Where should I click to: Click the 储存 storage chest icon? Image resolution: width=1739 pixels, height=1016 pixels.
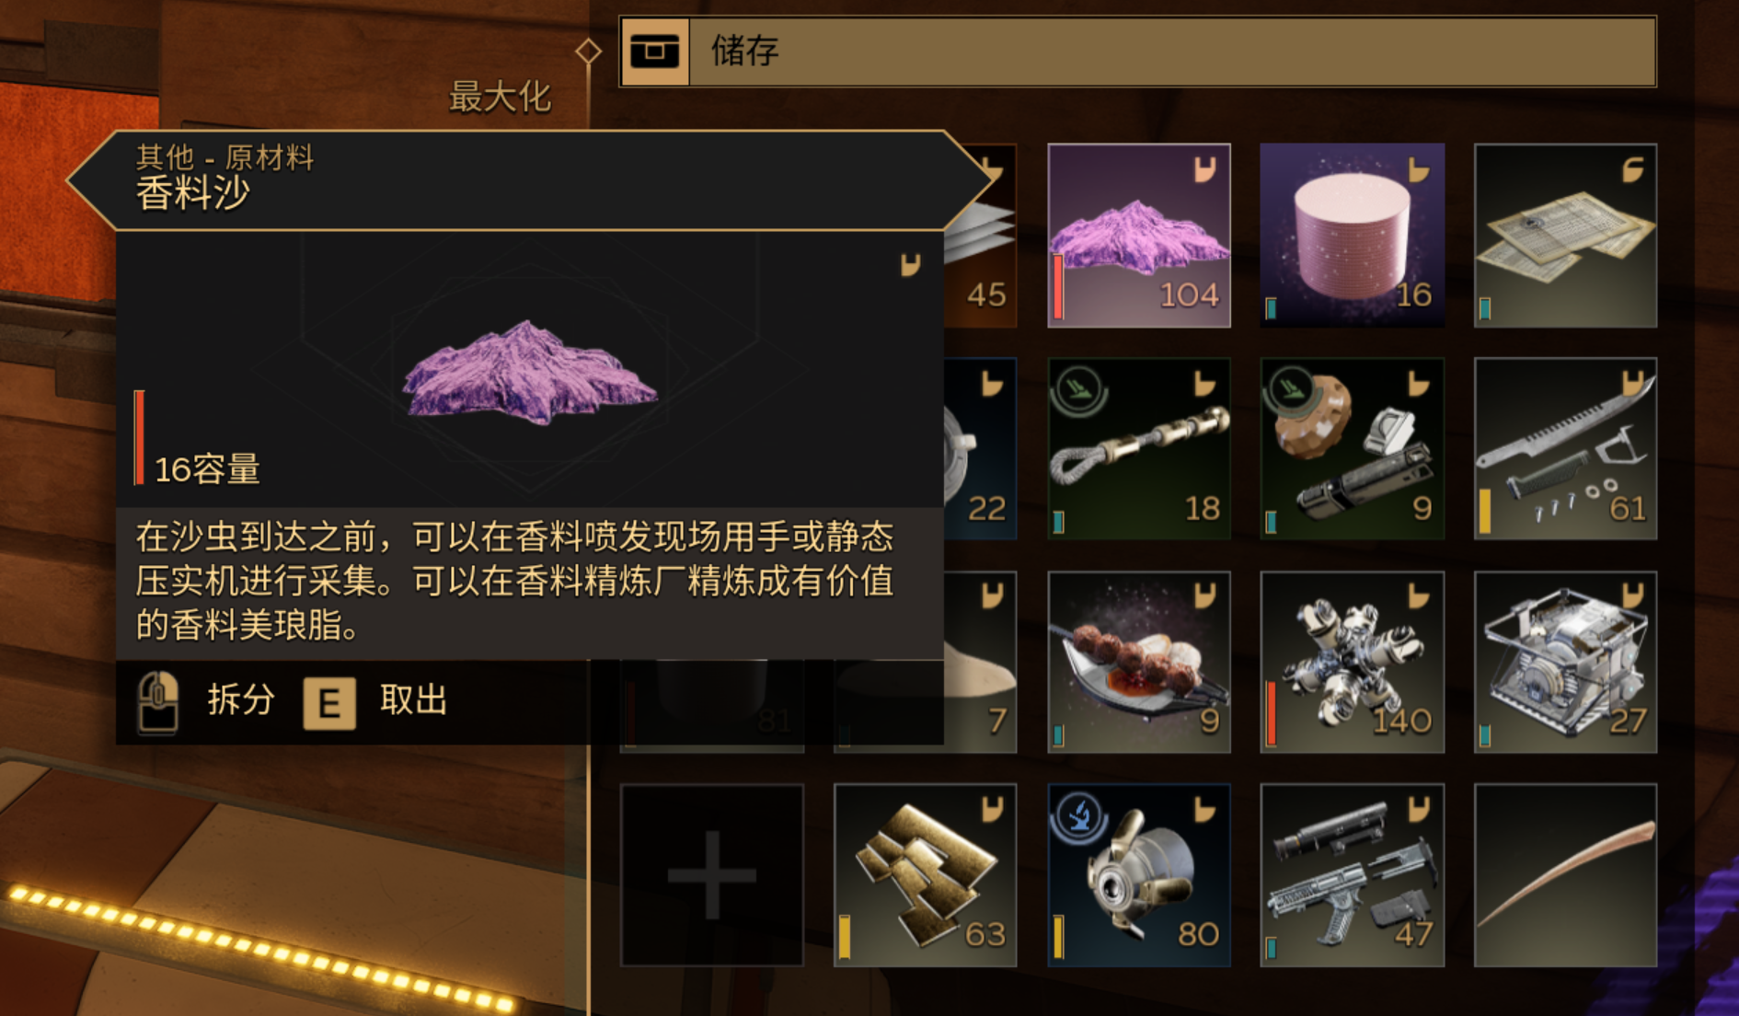tap(655, 51)
